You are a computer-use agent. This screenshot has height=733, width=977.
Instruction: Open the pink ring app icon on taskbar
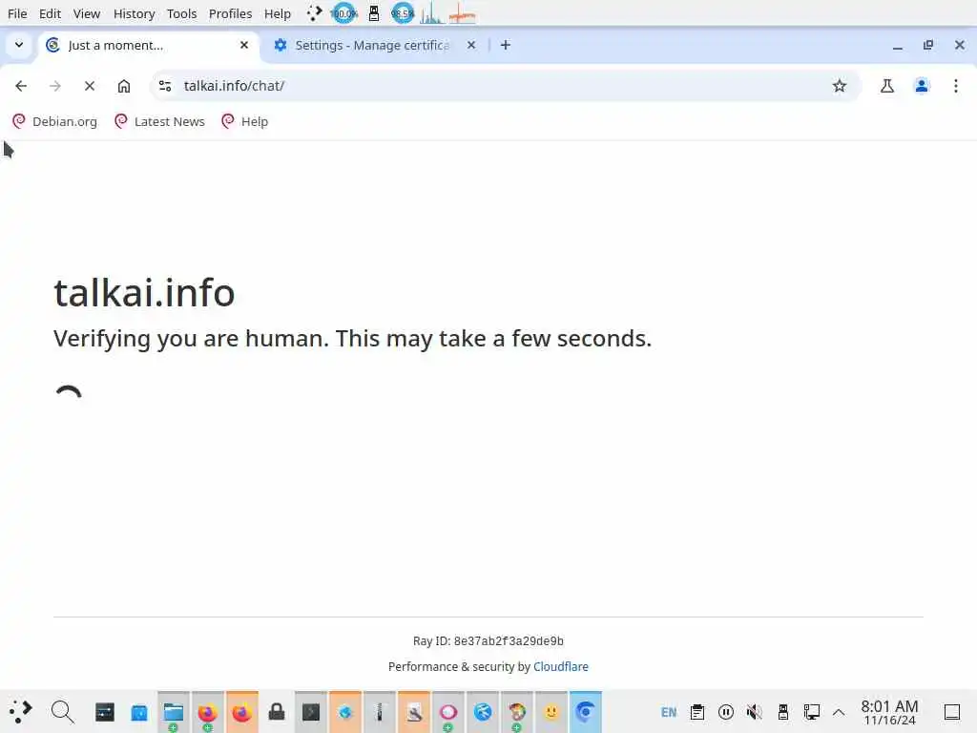point(448,711)
